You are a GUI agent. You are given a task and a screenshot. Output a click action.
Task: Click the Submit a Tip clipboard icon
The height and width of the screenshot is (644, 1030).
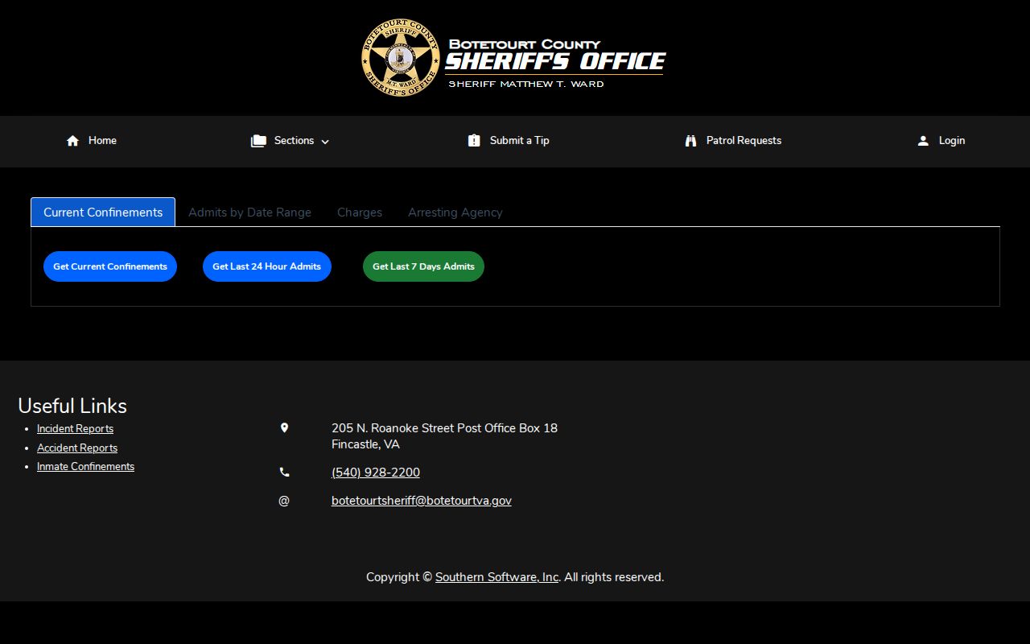tap(474, 141)
